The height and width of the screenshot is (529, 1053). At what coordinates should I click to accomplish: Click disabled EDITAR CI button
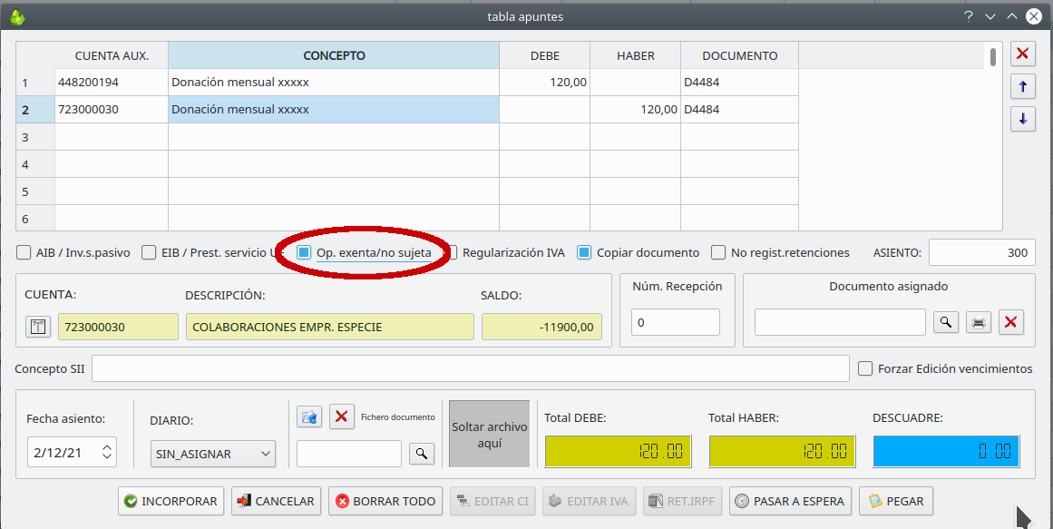pos(492,501)
